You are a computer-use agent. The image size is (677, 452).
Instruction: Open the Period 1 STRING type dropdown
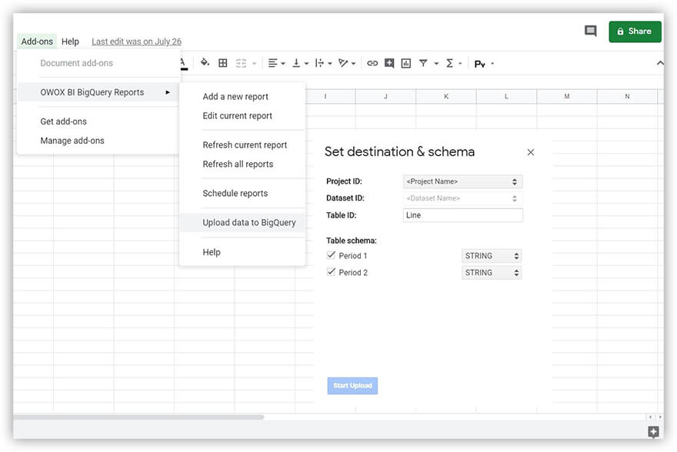492,256
